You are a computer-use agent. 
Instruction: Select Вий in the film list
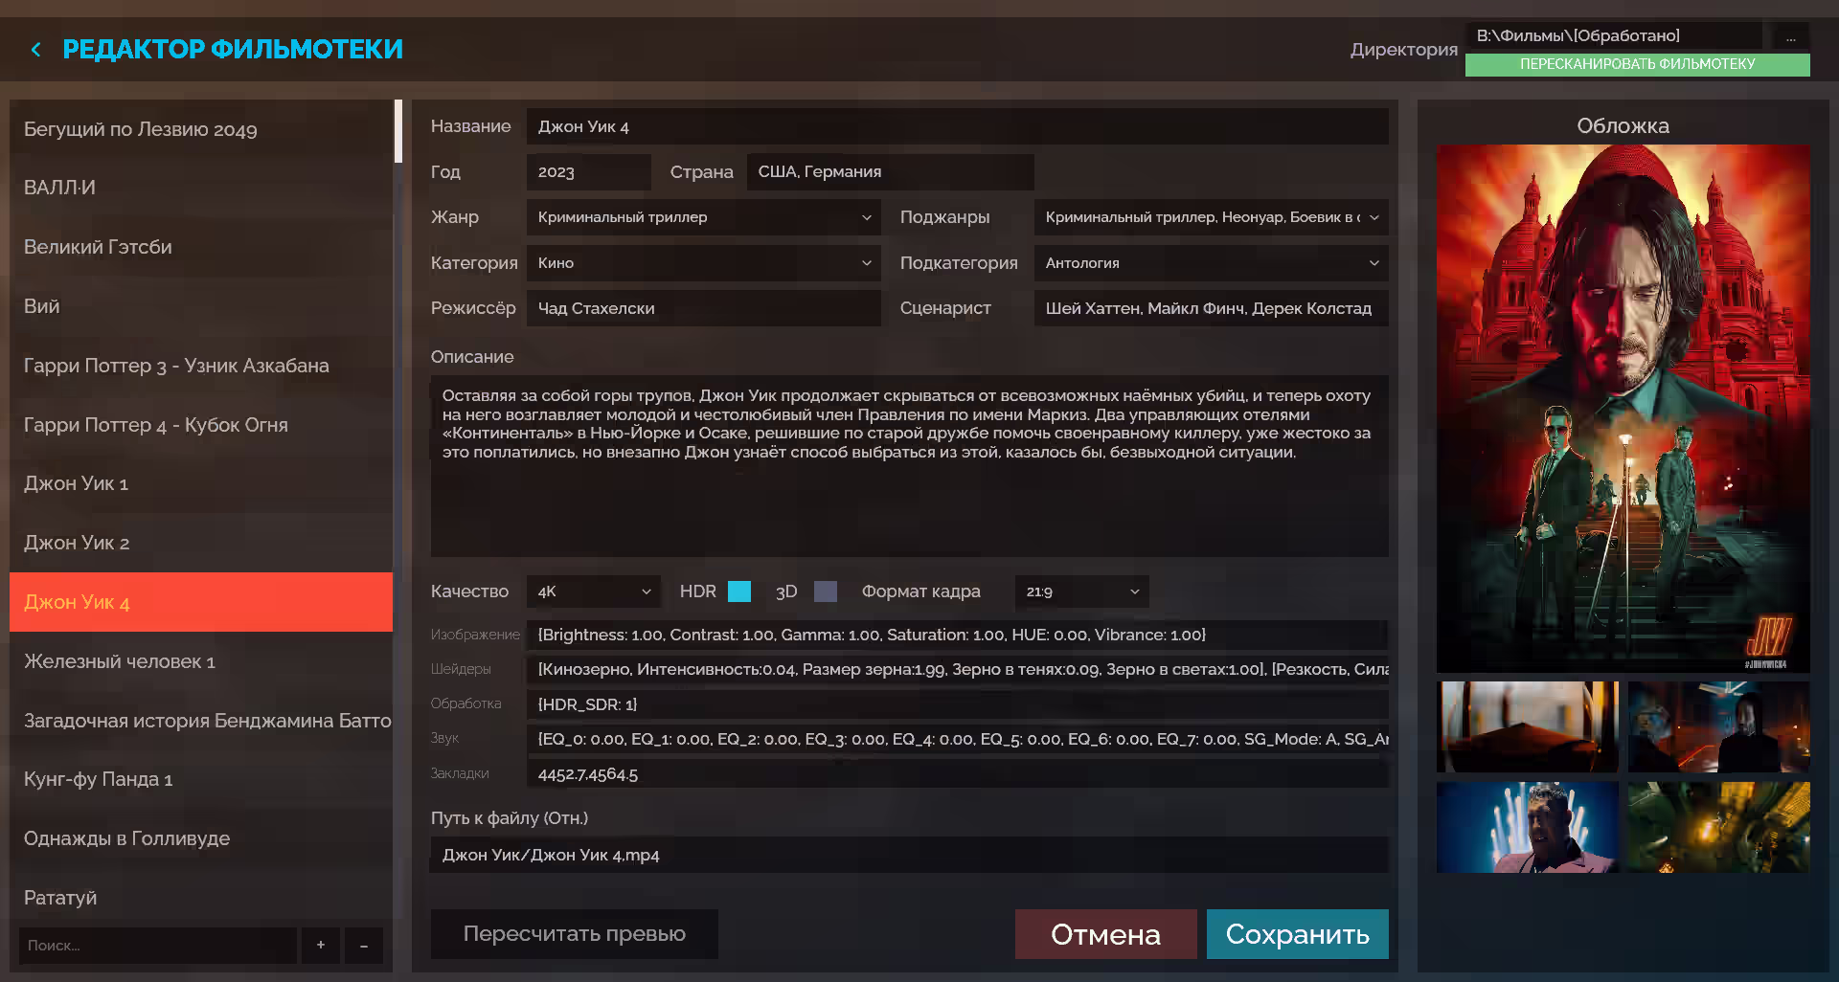[x=201, y=306]
